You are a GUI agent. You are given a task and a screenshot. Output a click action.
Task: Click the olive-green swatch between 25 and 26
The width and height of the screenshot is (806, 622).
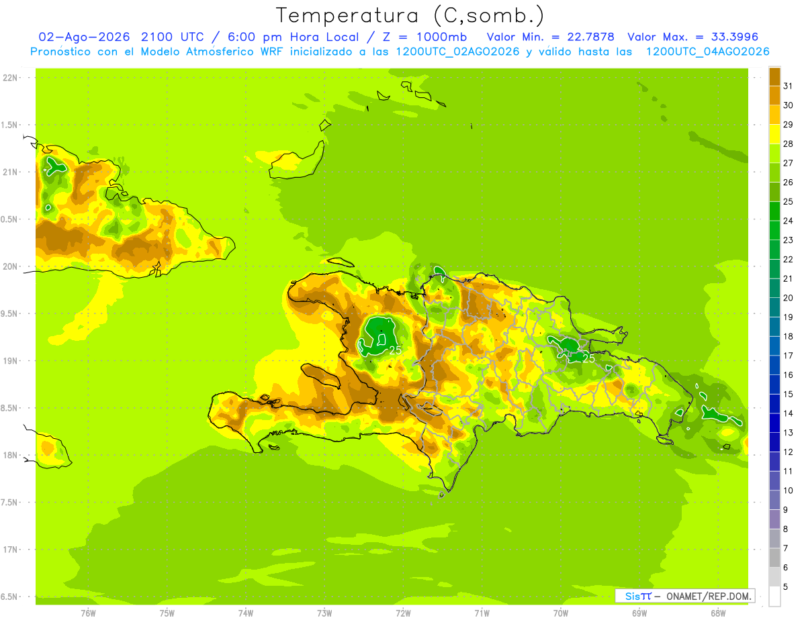point(774,191)
